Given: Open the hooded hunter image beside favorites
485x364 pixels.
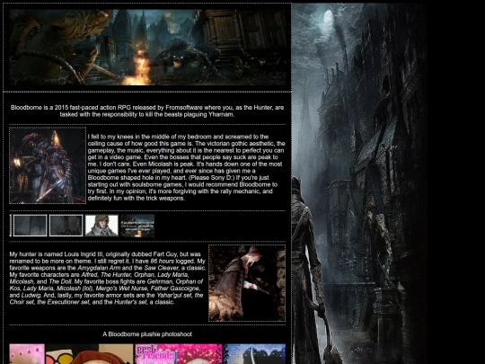Looking at the screenshot, I should (247, 283).
